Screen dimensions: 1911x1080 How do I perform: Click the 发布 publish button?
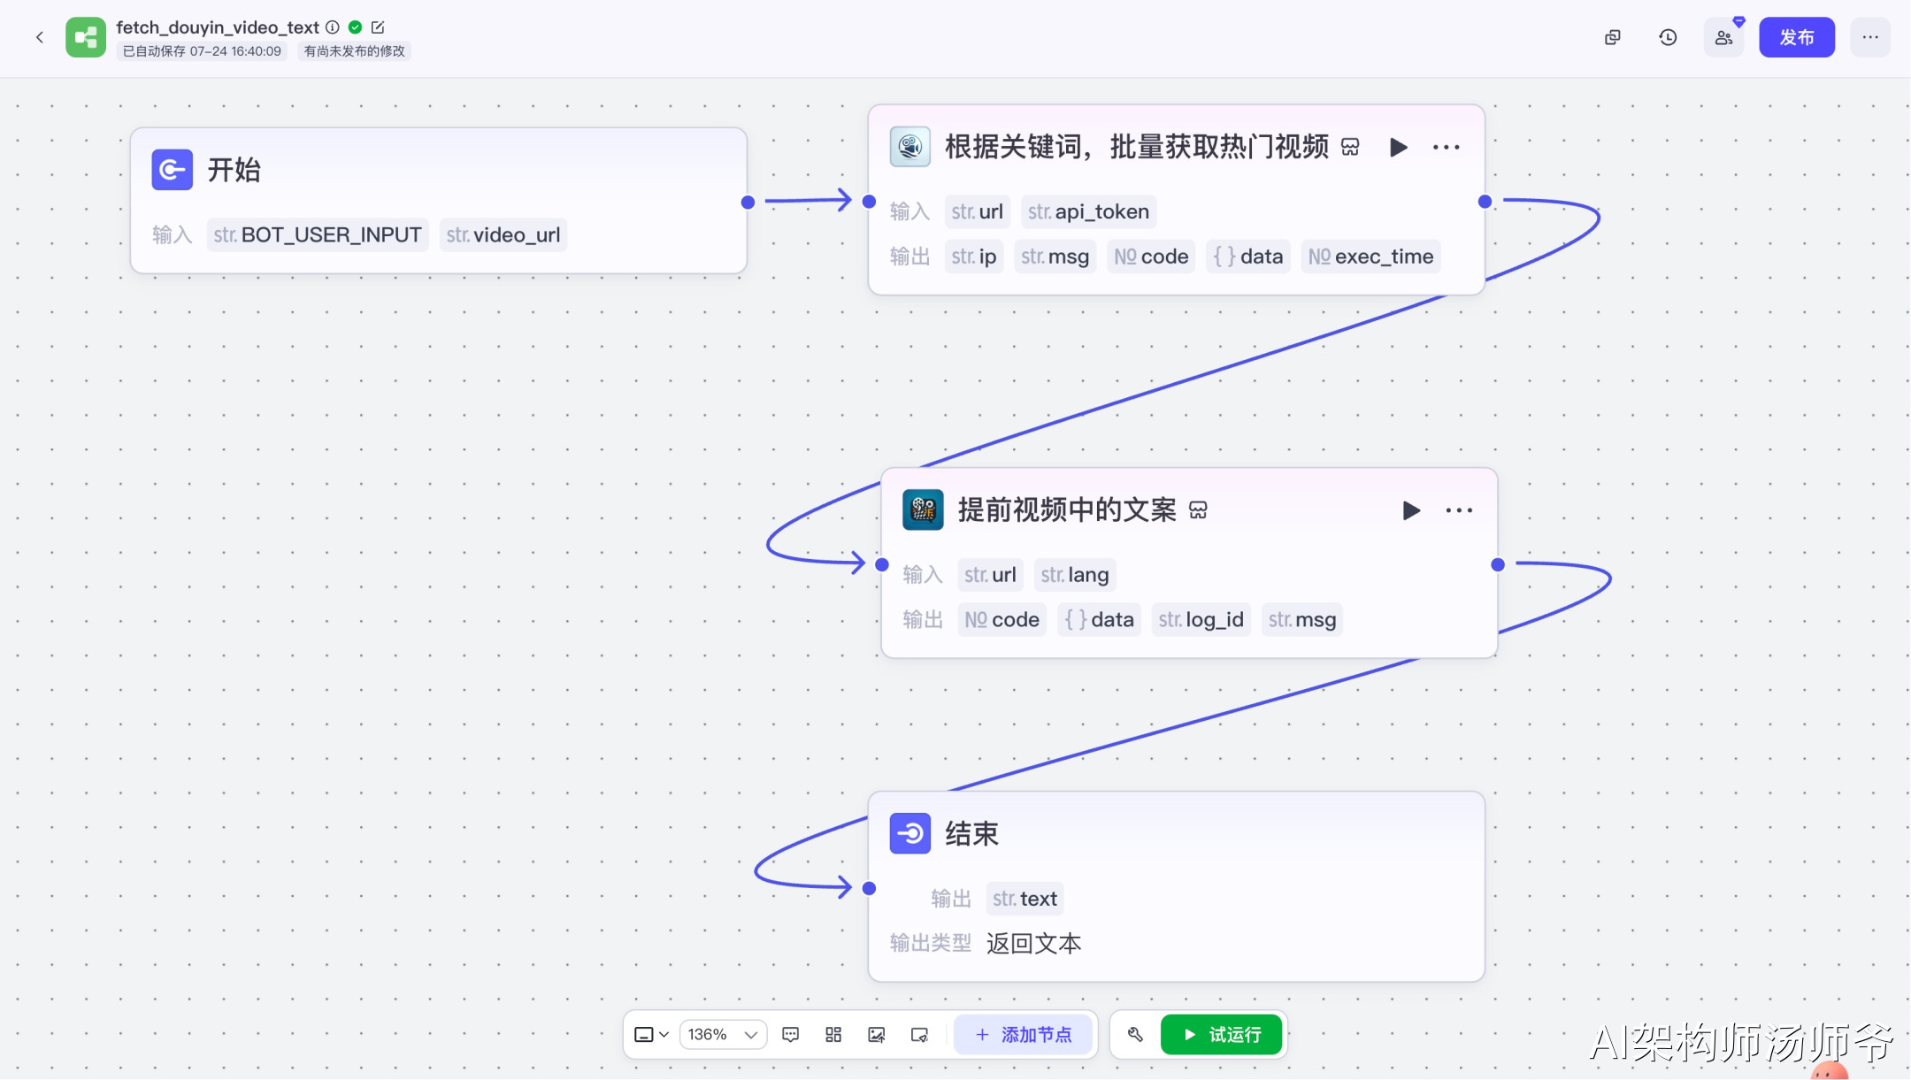(1796, 37)
